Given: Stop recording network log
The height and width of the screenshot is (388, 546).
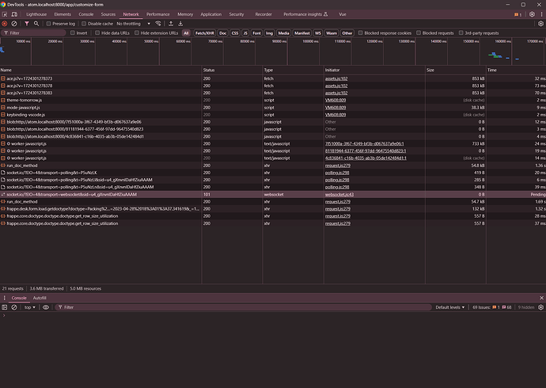Looking at the screenshot, I should 5,24.
